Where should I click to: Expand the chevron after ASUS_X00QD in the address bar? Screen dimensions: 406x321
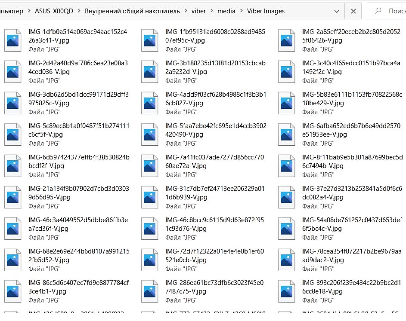point(79,11)
